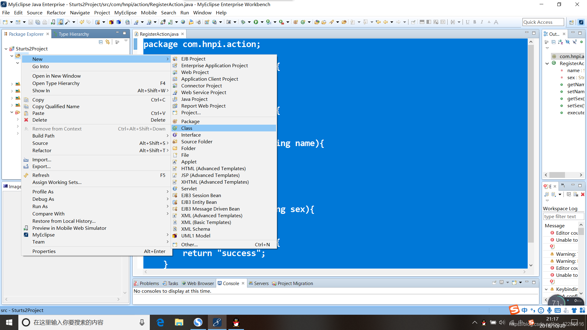The image size is (587, 330).
Task: Collapse the Sturts2Project tree node
Action: pos(6,49)
